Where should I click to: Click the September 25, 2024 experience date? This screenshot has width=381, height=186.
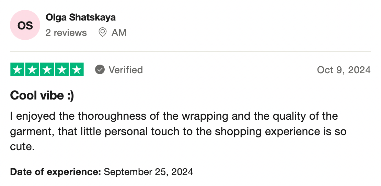(148, 172)
